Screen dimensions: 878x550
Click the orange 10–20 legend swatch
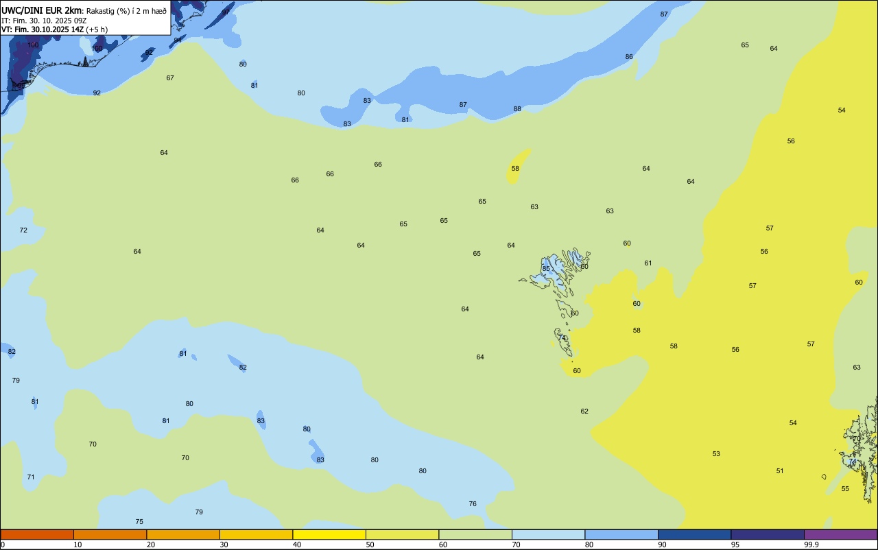coord(110,534)
